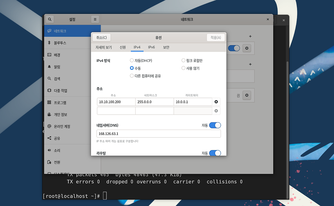Viewport: 334px width, 206px height.
Task: Open 검색 settings in sidebar
Action: coord(72,79)
